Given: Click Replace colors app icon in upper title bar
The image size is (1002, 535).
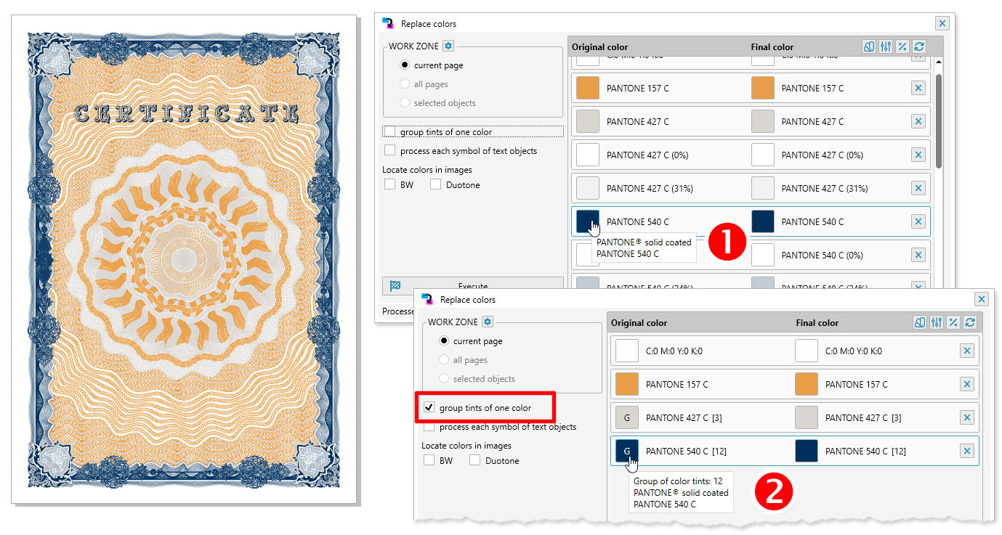Looking at the screenshot, I should click(388, 23).
